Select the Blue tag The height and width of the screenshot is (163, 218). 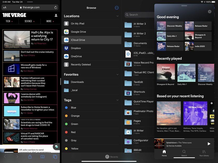[x=91, y=108]
